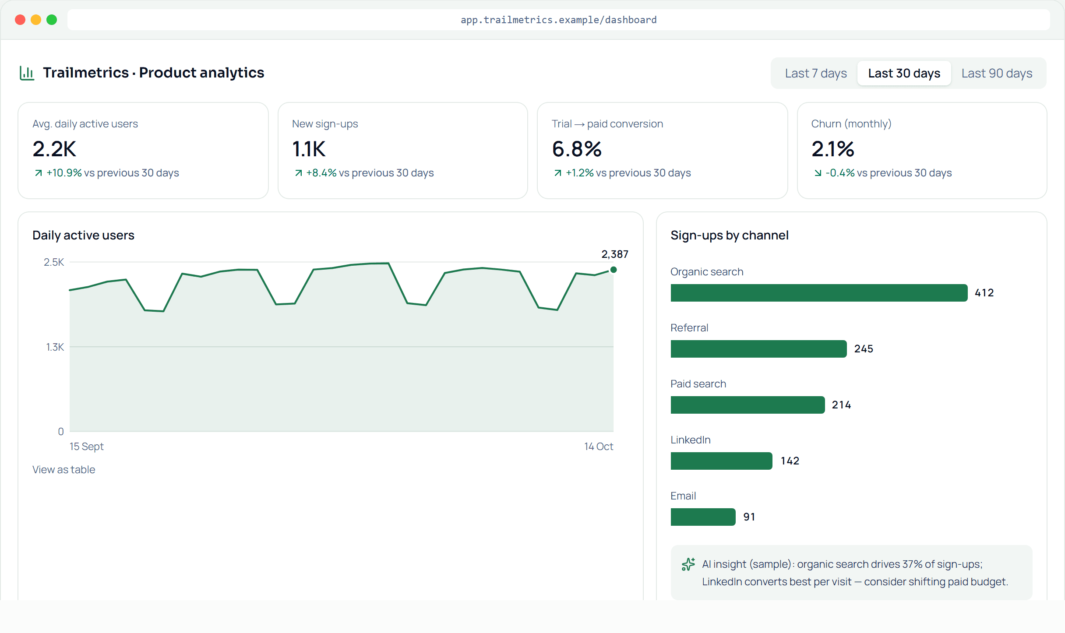Click the green maximize window button
This screenshot has height=633, width=1065.
pos(52,20)
